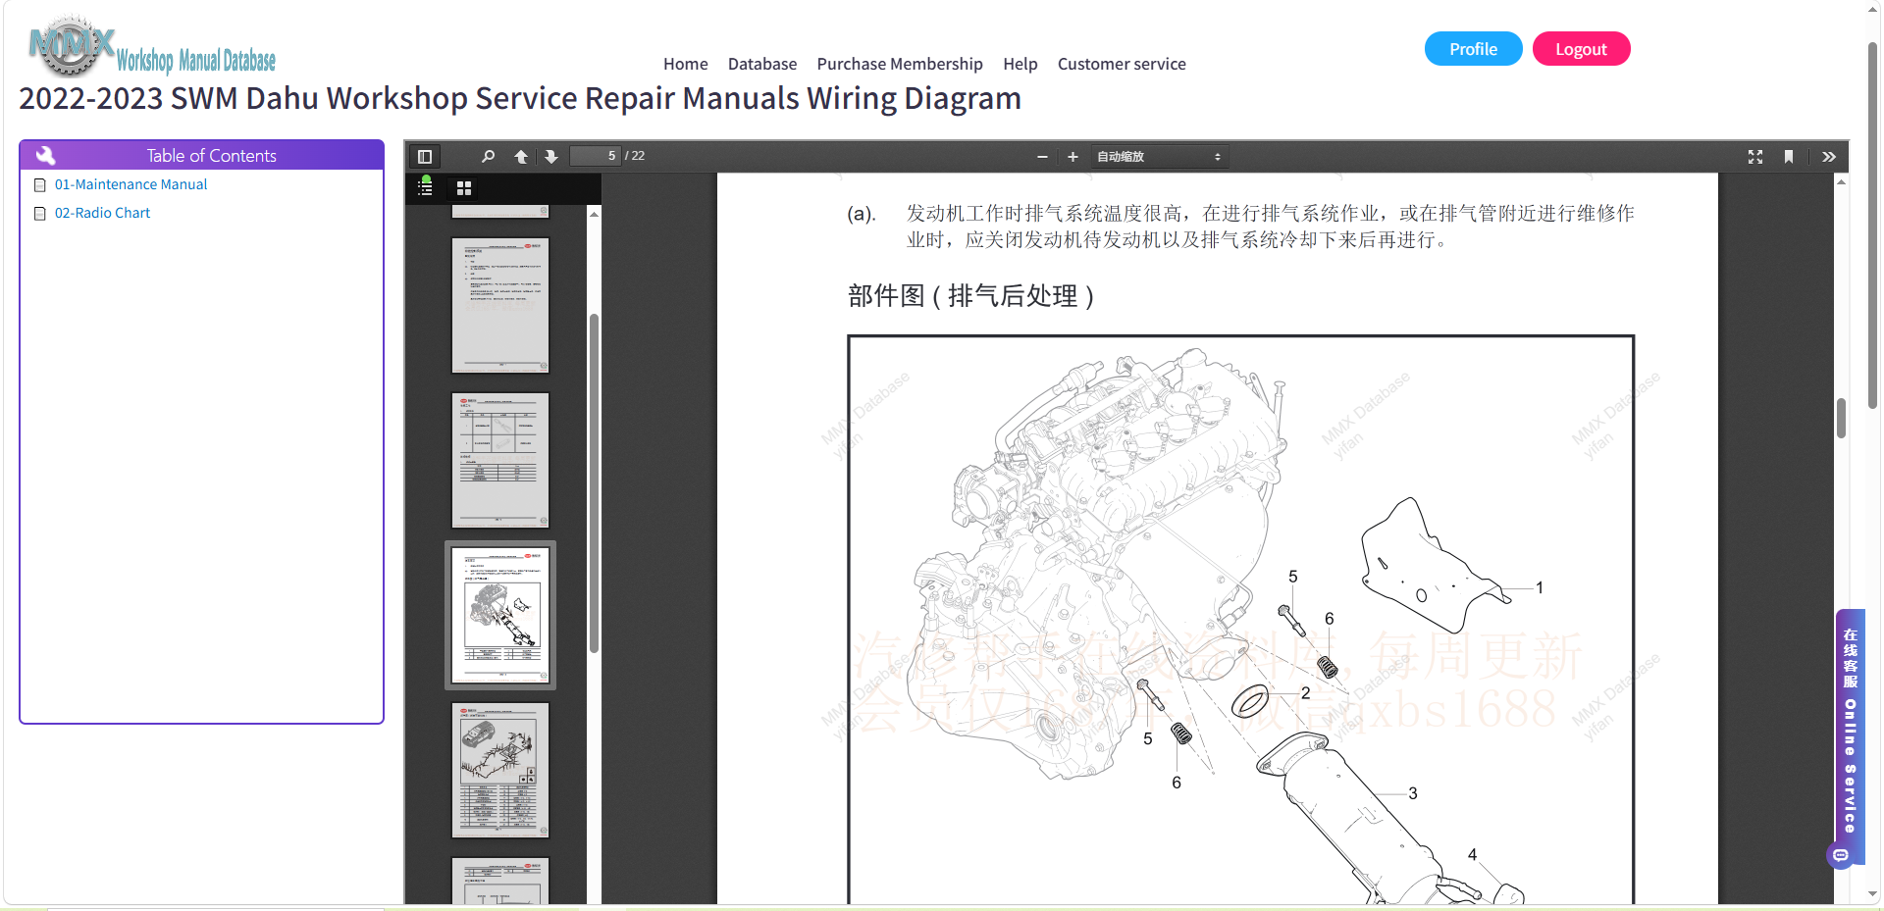Open the Purchase Membership menu item
Image resolution: width=1884 pixels, height=911 pixels.
[x=900, y=64]
